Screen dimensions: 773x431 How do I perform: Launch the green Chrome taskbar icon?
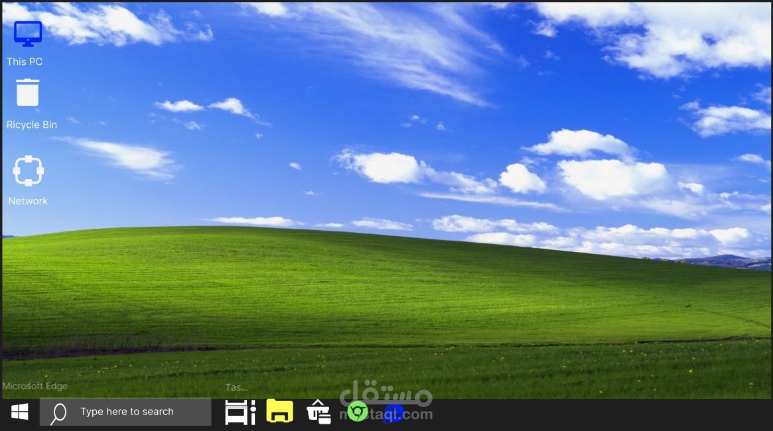pyautogui.click(x=358, y=412)
